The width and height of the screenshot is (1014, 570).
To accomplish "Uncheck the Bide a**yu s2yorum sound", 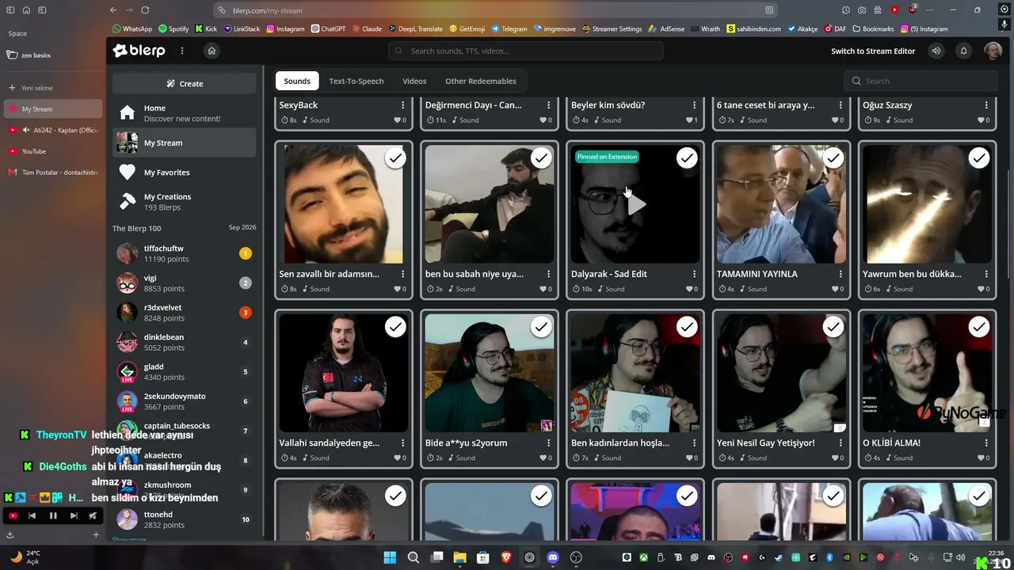I will click(541, 327).
